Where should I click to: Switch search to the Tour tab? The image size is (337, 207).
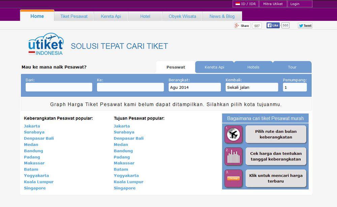point(292,67)
